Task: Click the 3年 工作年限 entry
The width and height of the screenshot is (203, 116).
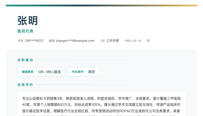Action: [109, 41]
